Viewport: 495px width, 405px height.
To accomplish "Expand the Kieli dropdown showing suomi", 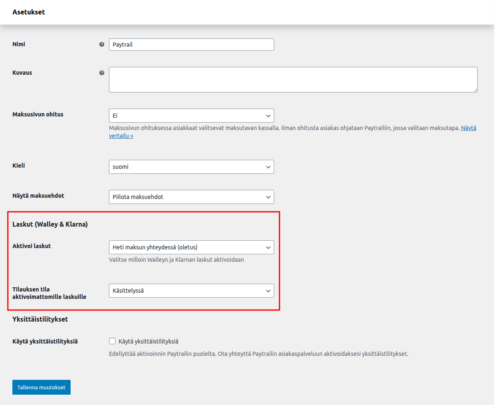I will point(191,167).
